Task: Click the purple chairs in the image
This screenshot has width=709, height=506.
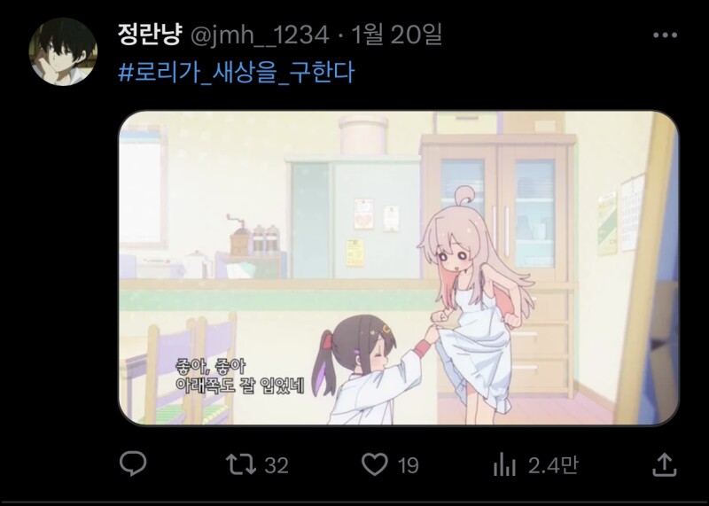Action: tap(181, 369)
